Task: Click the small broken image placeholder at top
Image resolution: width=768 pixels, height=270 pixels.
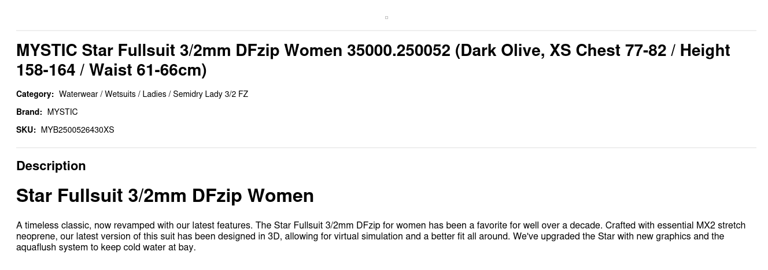Action: [x=386, y=17]
